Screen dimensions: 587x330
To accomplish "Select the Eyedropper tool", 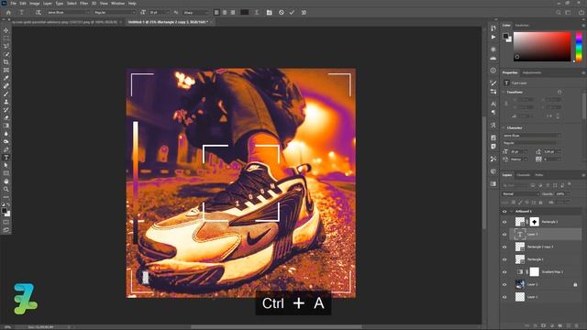I will [x=6, y=78].
